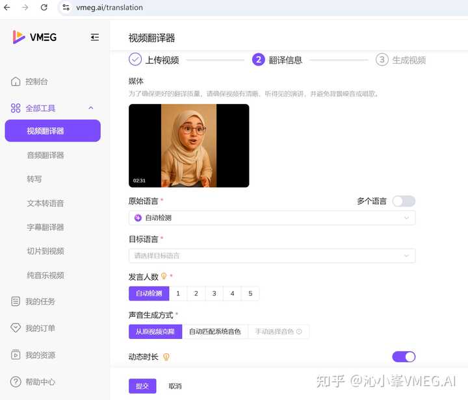Reload the page with browser refresh icon
Image resolution: width=468 pixels, height=400 pixels.
[x=44, y=8]
